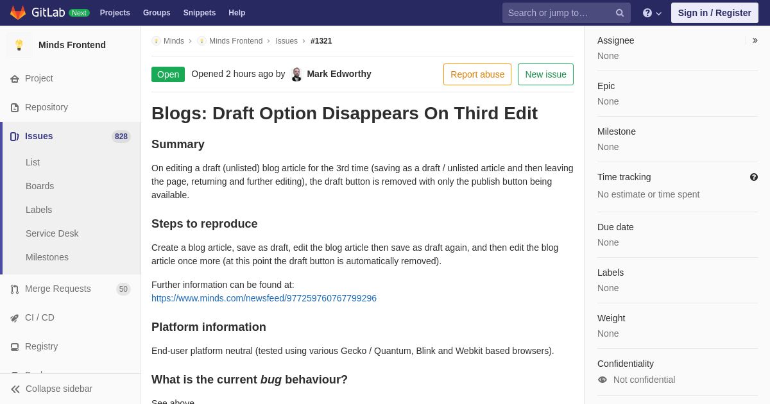Click Mark Edworthy's avatar image
This screenshot has height=404, width=770.
pos(296,74)
